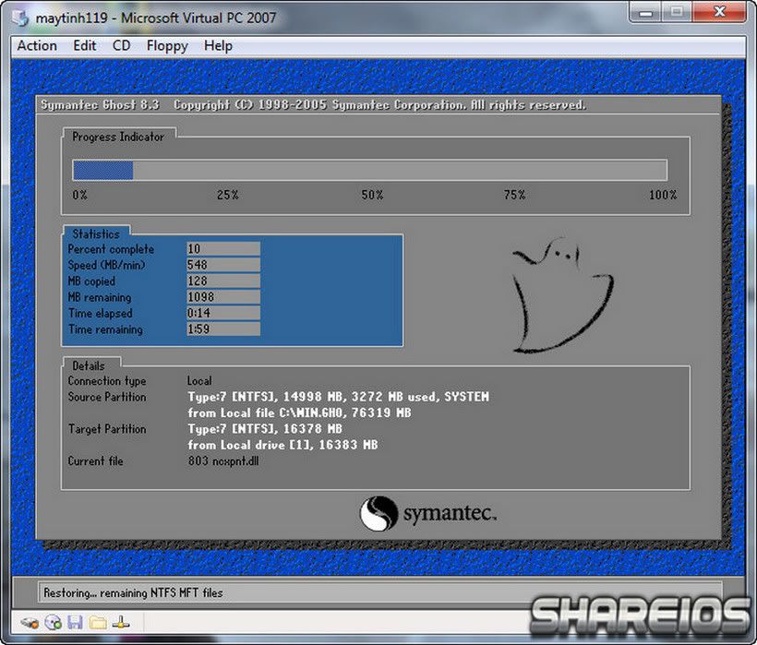Click the Current file label
Viewport: 757px width, 645px height.
[x=95, y=461]
